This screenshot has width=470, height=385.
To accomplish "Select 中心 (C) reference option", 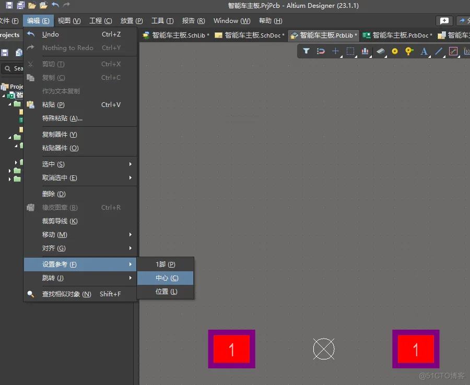I will (x=166, y=278).
